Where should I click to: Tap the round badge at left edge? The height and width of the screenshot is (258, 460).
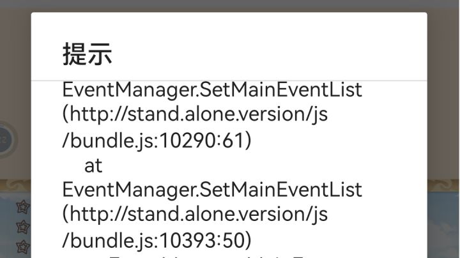(x=5, y=138)
